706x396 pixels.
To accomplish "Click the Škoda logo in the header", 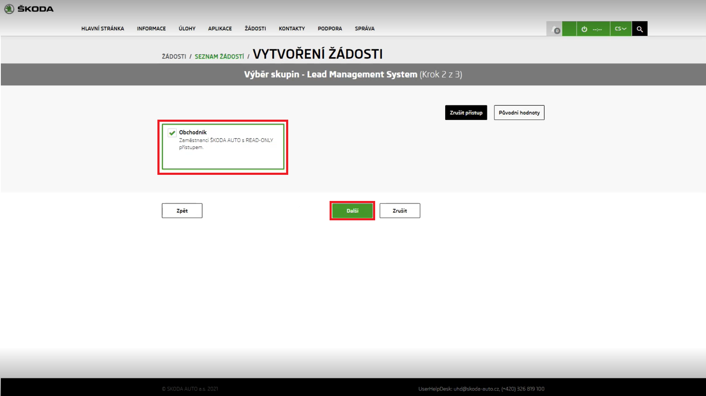I will click(x=29, y=9).
